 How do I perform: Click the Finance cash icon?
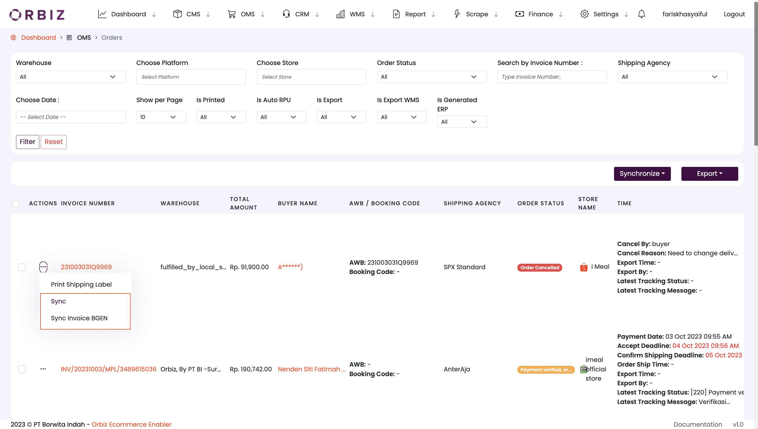coord(520,14)
